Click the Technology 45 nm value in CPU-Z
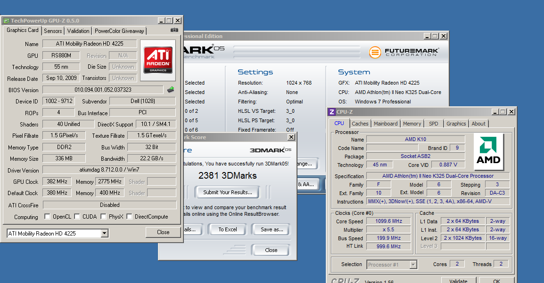 click(380, 165)
